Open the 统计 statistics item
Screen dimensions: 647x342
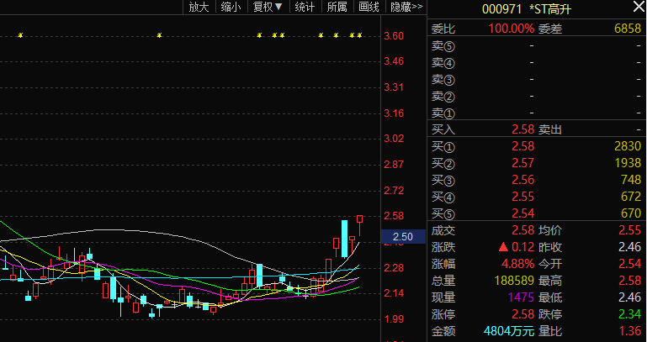click(x=305, y=7)
